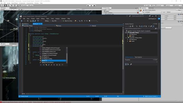Toggle the Static checkbox in Inspector

[177, 10]
